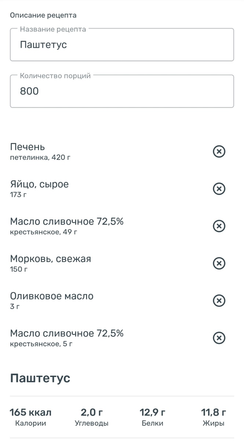This screenshot has width=244, height=441.
Task: Remove the Печень ingredient with its X icon
Action: (x=219, y=151)
